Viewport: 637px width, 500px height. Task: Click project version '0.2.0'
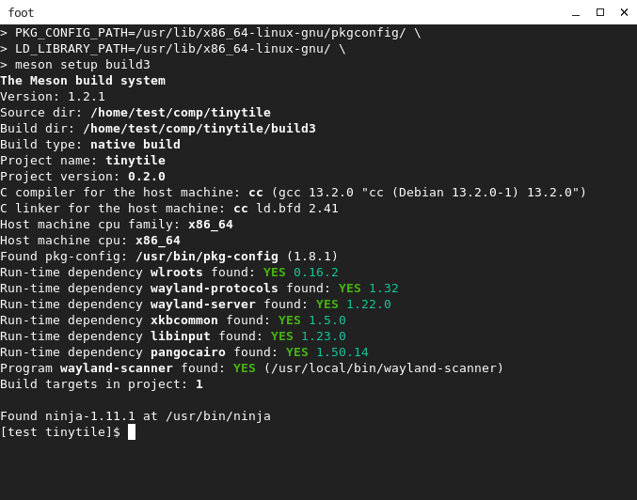pos(147,177)
